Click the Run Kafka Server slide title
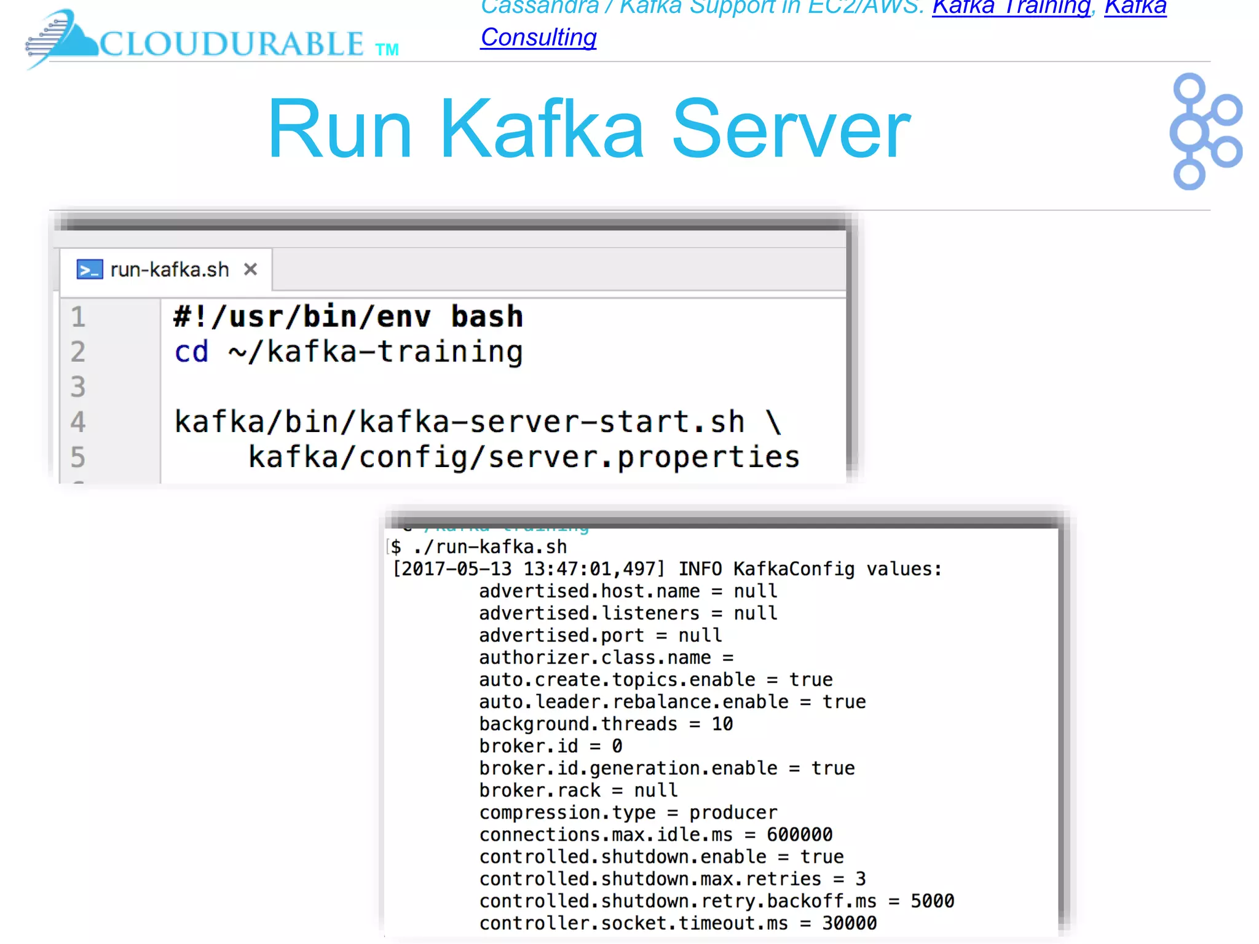The width and height of the screenshot is (1259, 944). tap(589, 129)
